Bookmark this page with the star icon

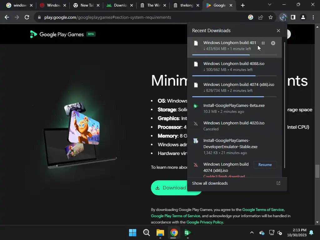[271, 17]
